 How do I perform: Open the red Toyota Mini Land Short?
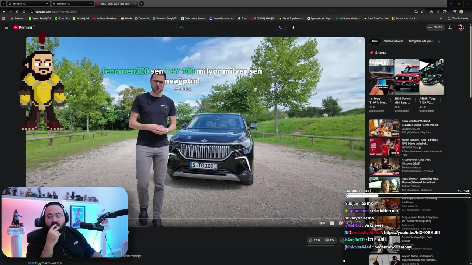click(x=406, y=77)
